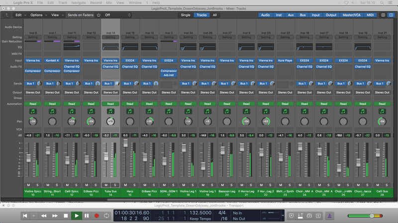
Task: Open Spotlight search in the menu bar
Action: coord(382,3)
